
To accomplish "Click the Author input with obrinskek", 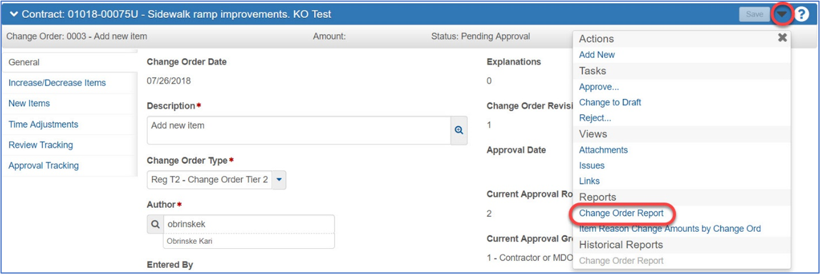I will (x=249, y=224).
